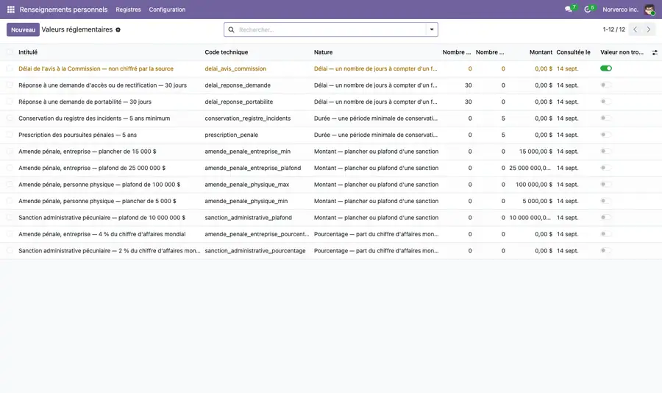Tick the select-all checkbox in header
Viewport: 662px width, 393px height.
(10, 52)
